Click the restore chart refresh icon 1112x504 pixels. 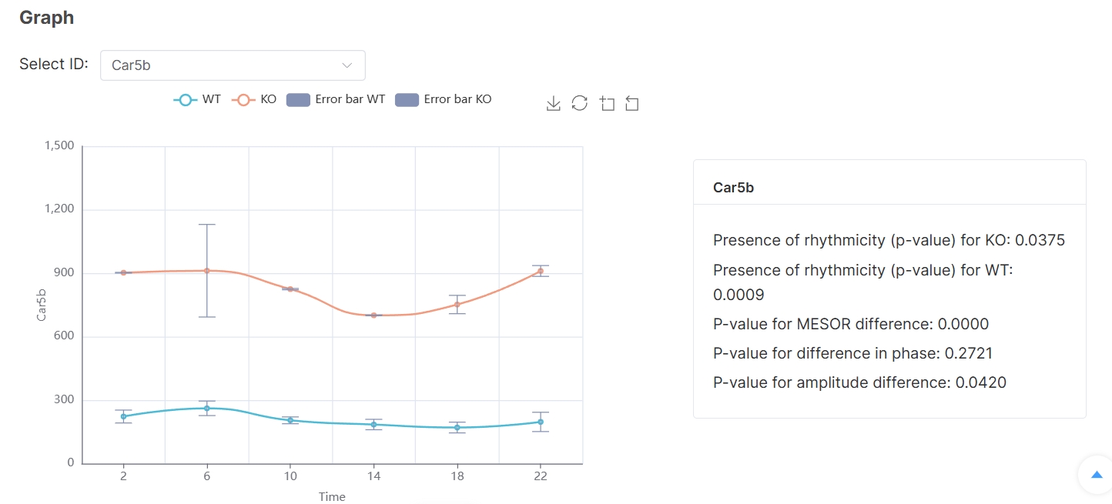coord(580,104)
